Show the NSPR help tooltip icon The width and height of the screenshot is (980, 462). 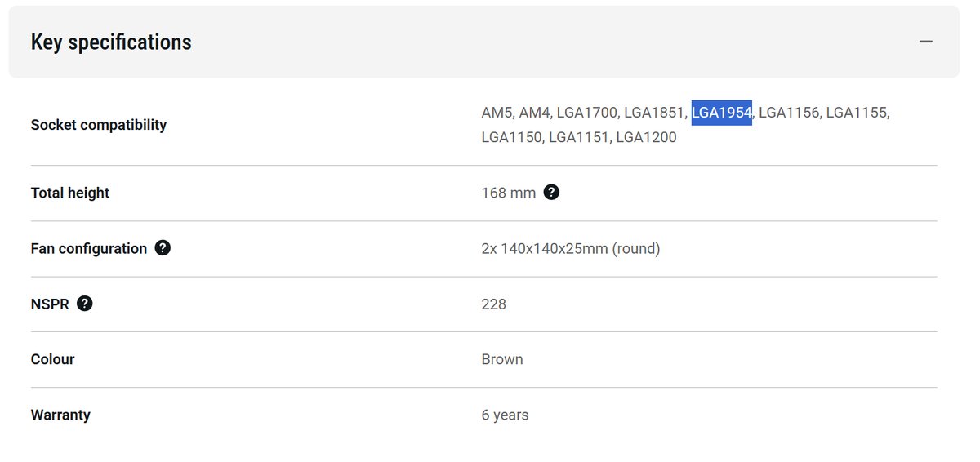pos(85,304)
